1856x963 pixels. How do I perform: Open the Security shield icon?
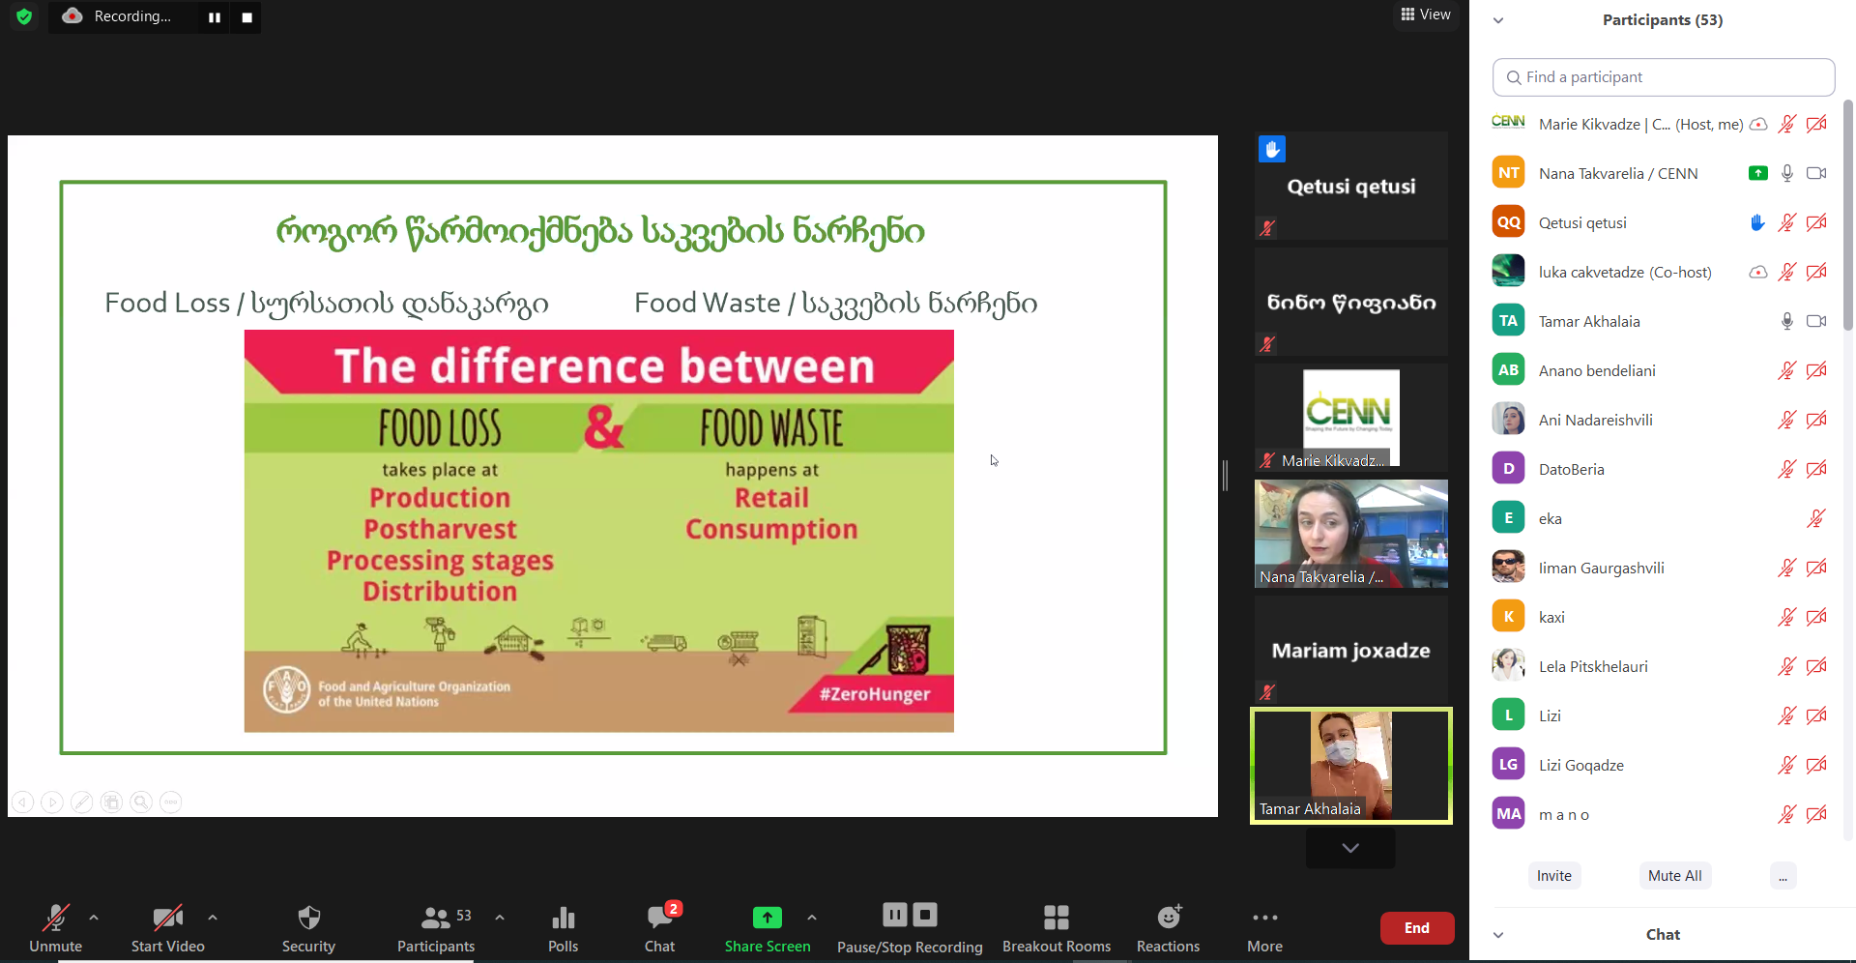(308, 918)
